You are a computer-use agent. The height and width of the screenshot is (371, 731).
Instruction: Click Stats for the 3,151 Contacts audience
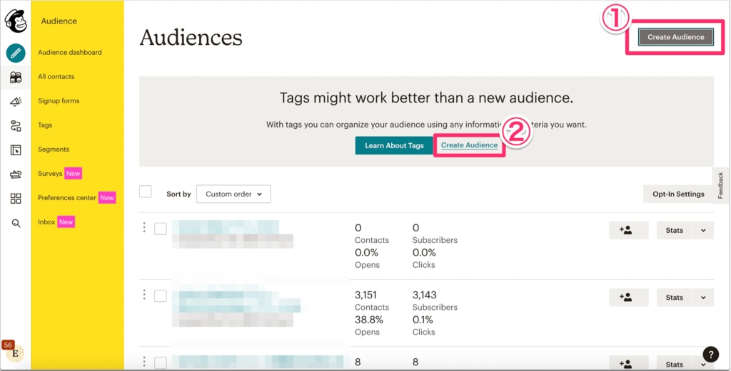(675, 297)
